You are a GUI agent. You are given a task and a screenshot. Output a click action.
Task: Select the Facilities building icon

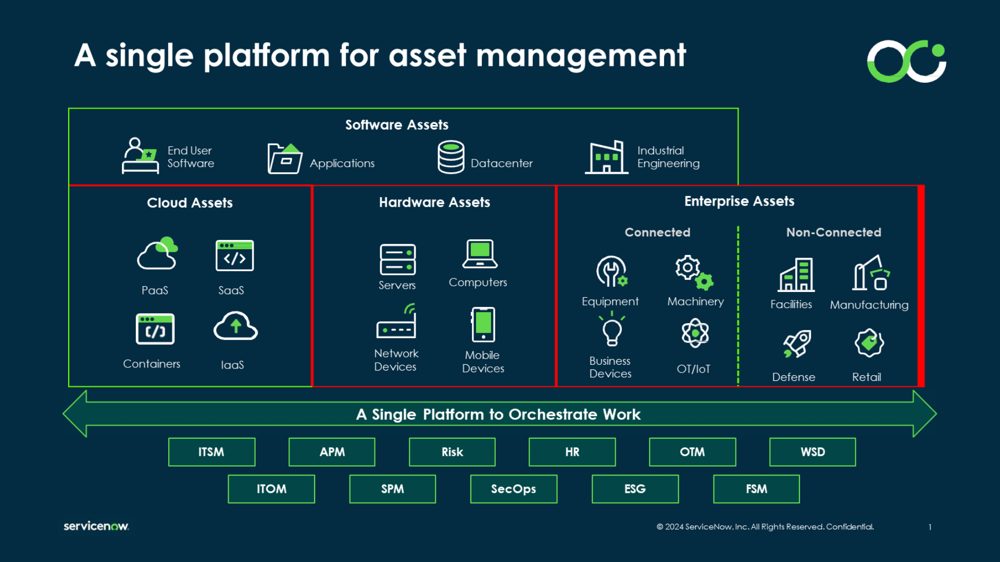point(796,275)
